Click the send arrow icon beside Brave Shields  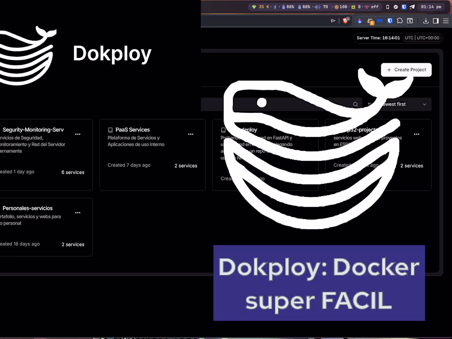tap(333, 21)
